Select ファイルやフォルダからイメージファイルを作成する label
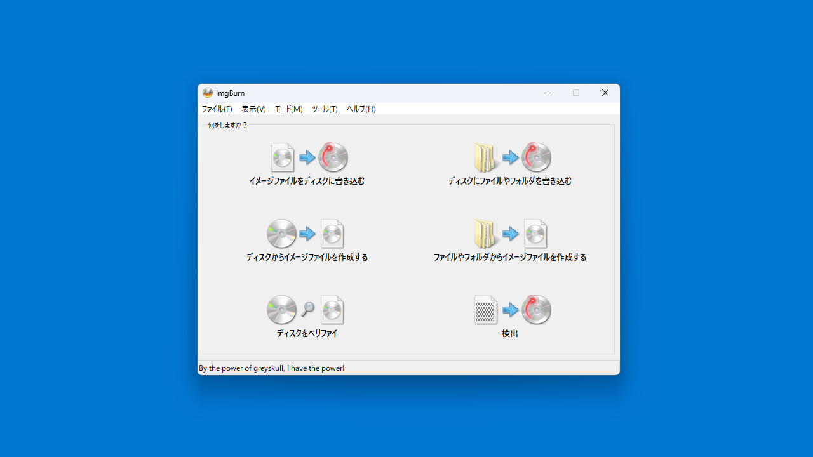This screenshot has width=813, height=457. coord(510,257)
